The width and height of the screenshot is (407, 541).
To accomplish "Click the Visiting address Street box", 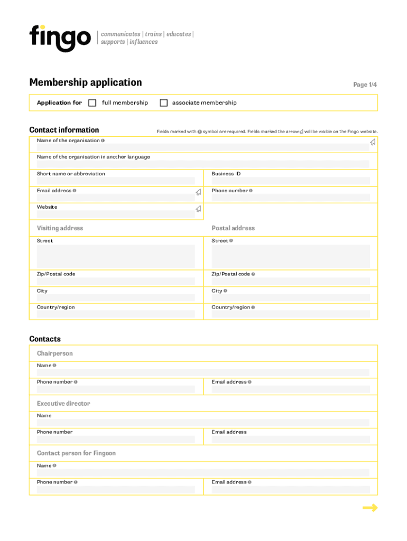I will (116, 256).
